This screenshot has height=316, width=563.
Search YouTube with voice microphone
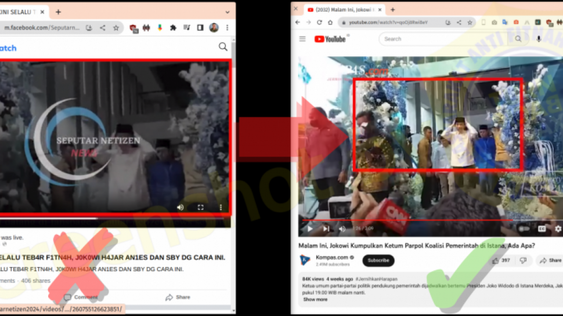pyautogui.click(x=539, y=39)
